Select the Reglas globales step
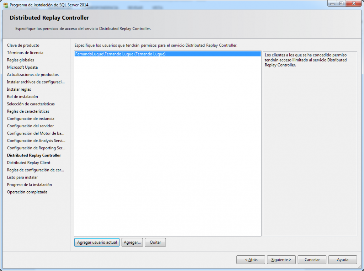The height and width of the screenshot is (271, 364). pyautogui.click(x=20, y=60)
